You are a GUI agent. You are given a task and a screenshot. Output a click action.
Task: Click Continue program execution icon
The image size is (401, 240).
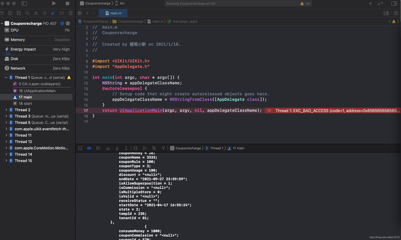tap(98, 148)
